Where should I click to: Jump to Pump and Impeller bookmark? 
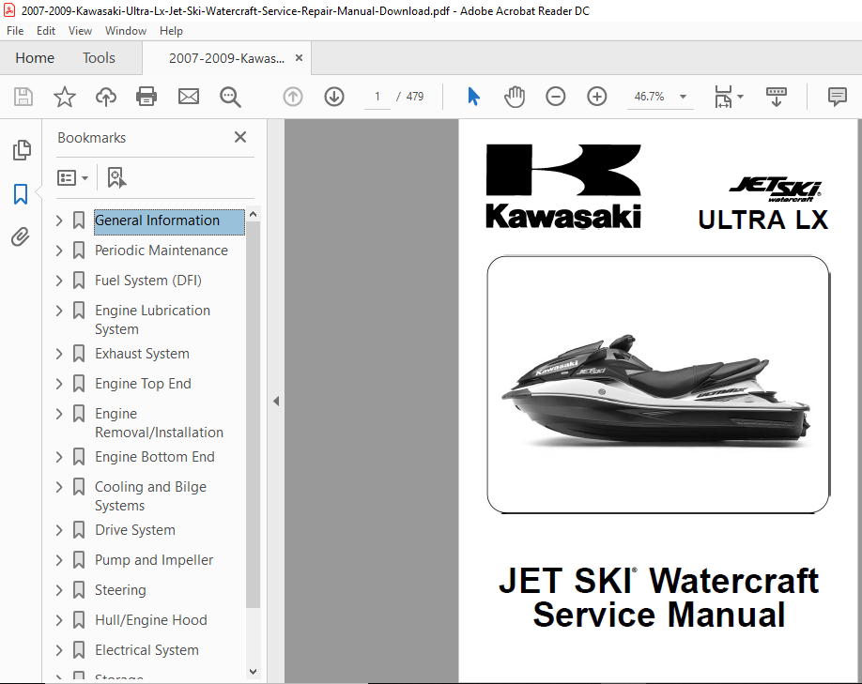(154, 560)
